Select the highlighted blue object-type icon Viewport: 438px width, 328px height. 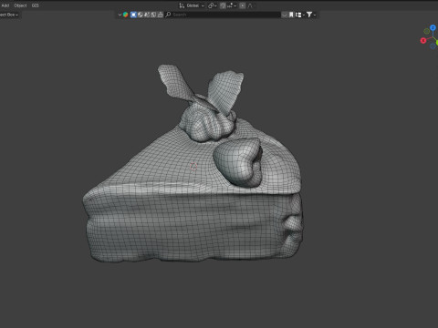point(133,15)
